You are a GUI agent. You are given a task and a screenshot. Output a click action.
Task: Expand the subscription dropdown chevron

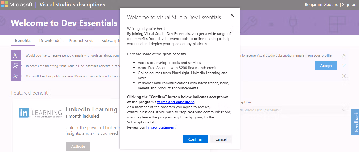coord(343,110)
